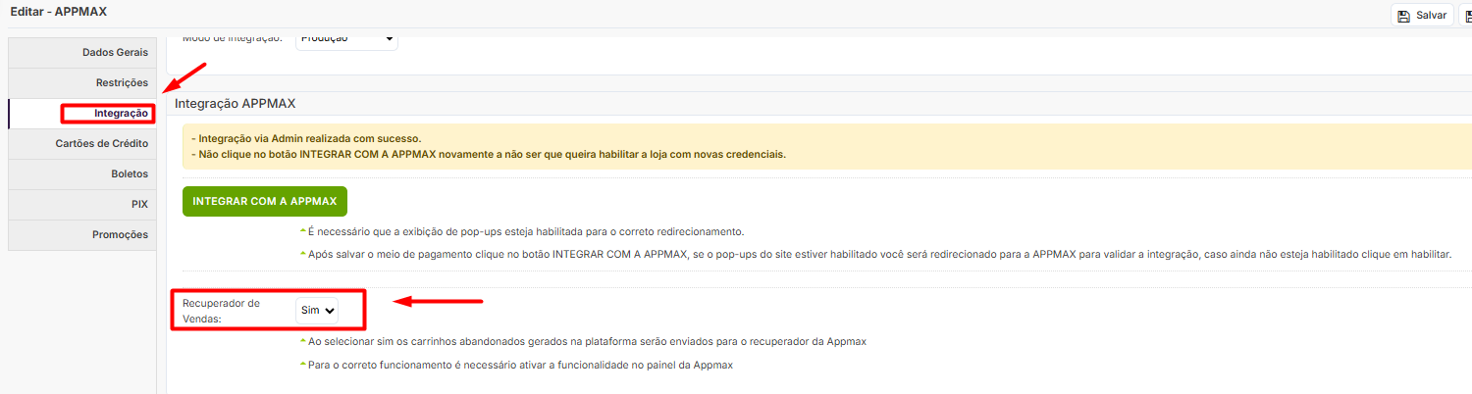The height and width of the screenshot is (394, 1472).
Task: Click the warning about não clique no botão INTEGRAR
Action: coord(489,155)
